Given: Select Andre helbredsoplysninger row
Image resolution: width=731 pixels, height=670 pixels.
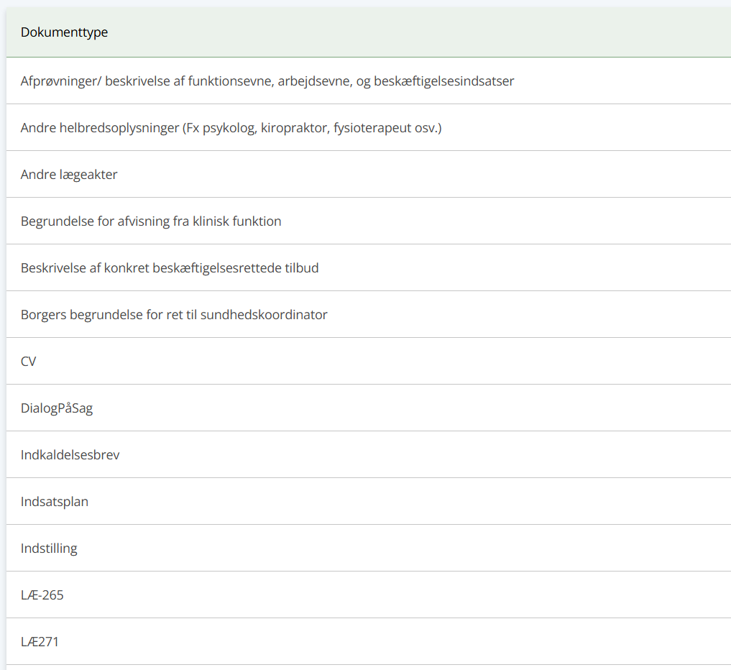Looking at the screenshot, I should tap(369, 127).
